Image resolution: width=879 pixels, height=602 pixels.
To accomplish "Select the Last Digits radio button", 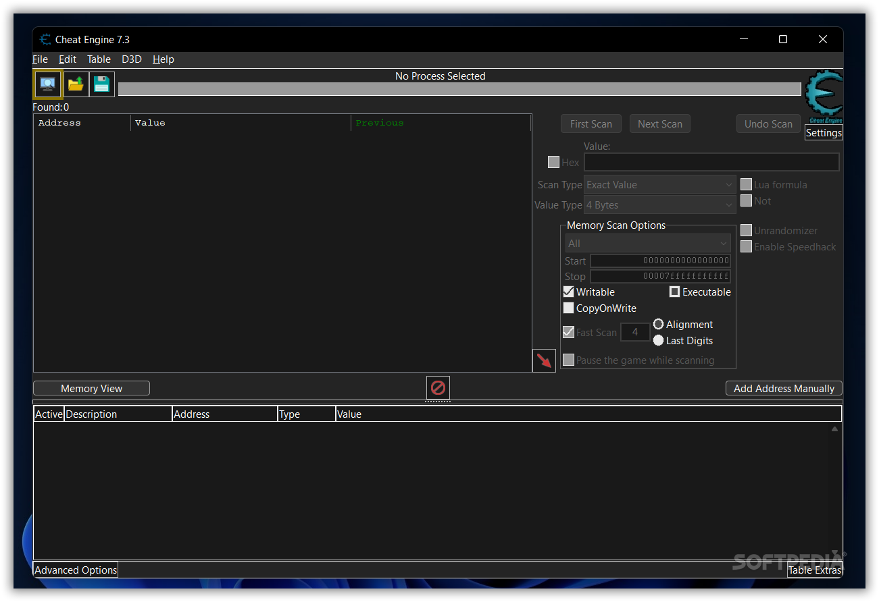I will 658,340.
